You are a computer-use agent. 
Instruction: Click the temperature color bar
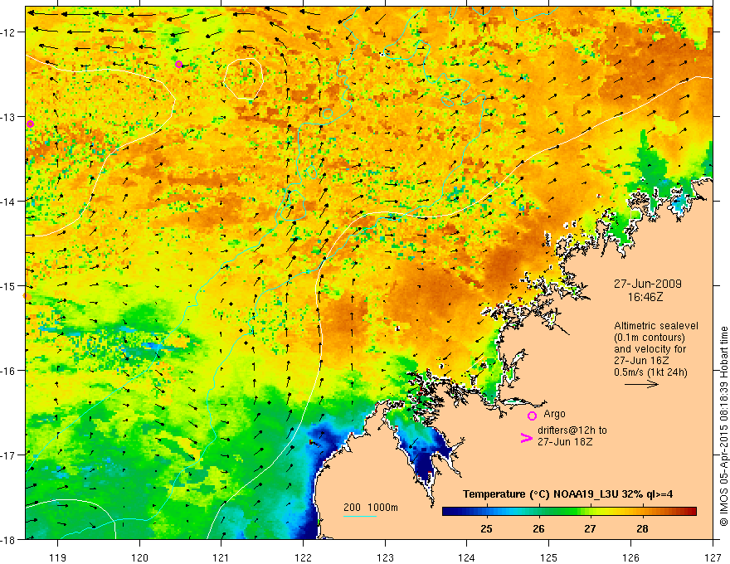pyautogui.click(x=569, y=512)
